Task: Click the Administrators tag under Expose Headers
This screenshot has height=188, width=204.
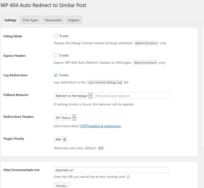Action: tap(145, 63)
